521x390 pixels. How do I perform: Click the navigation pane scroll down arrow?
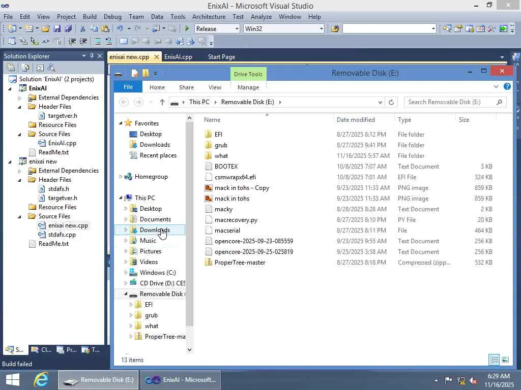tap(189, 349)
